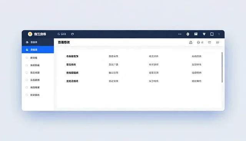Click the second-column cell in the fourth row
246x141 pixels.
(113, 81)
